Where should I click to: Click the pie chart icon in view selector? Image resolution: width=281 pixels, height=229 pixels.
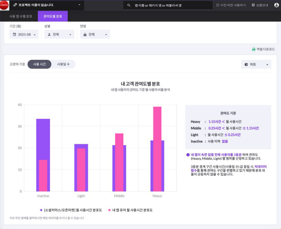(246, 64)
